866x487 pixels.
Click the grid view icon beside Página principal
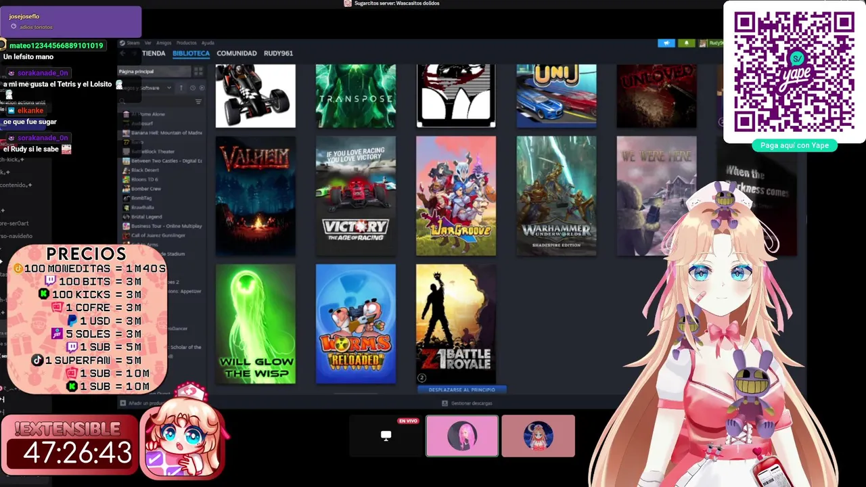tap(198, 71)
